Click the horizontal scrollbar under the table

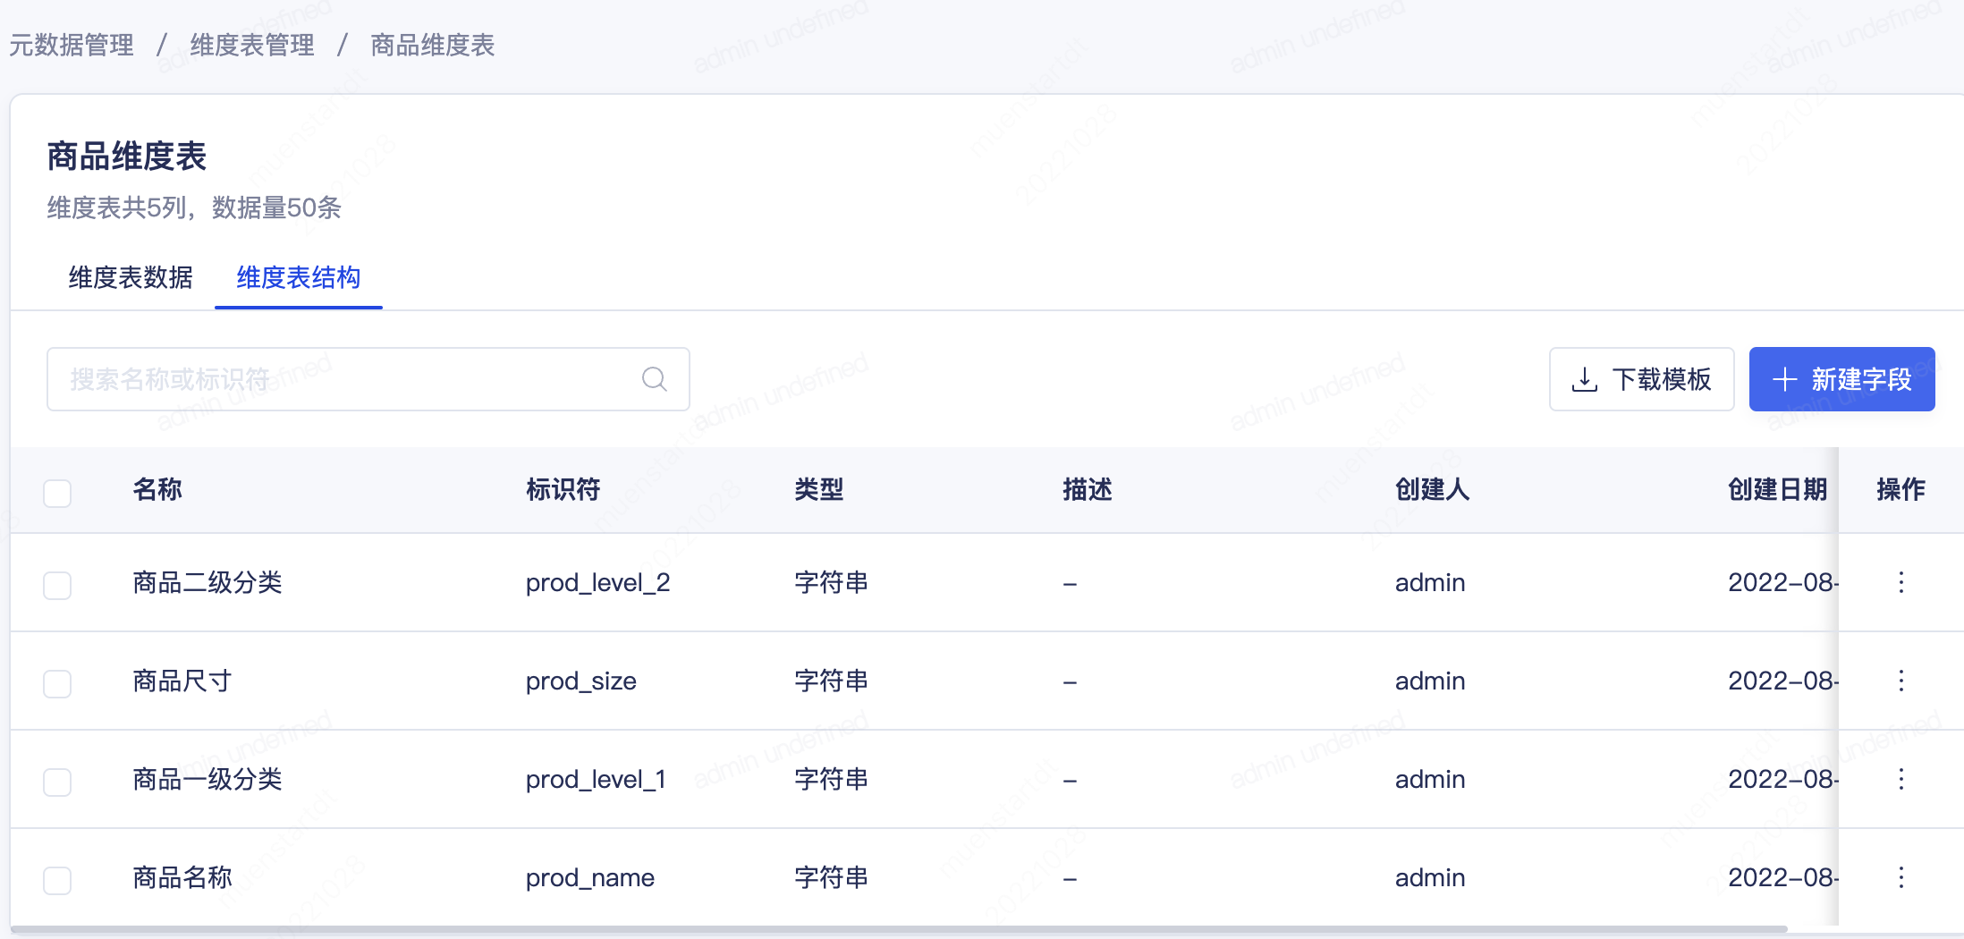coord(899,930)
